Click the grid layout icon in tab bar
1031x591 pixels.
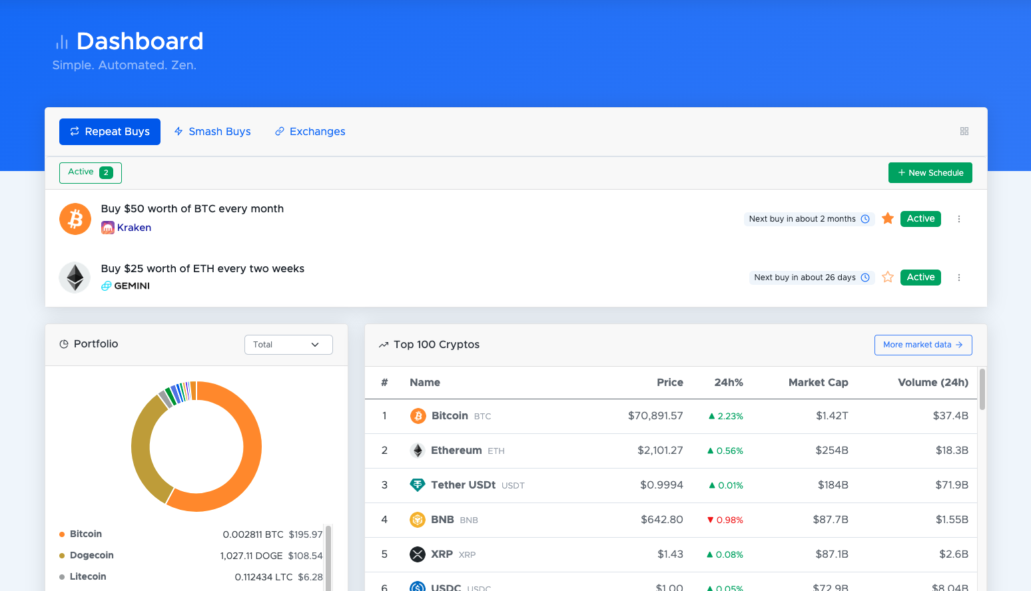(x=964, y=132)
